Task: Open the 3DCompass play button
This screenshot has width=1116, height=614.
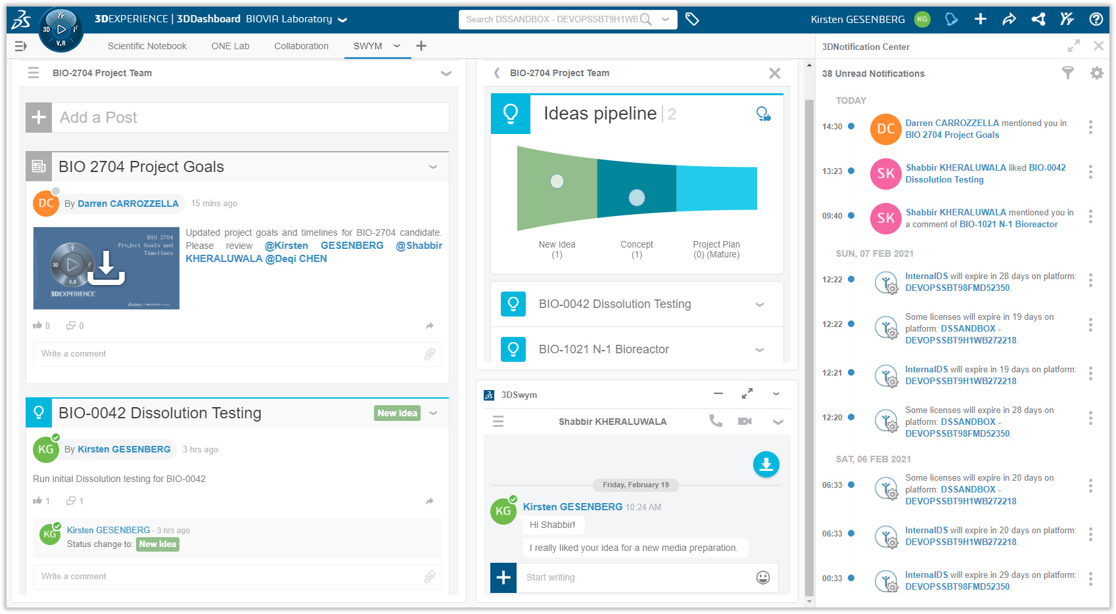Action: click(x=61, y=30)
